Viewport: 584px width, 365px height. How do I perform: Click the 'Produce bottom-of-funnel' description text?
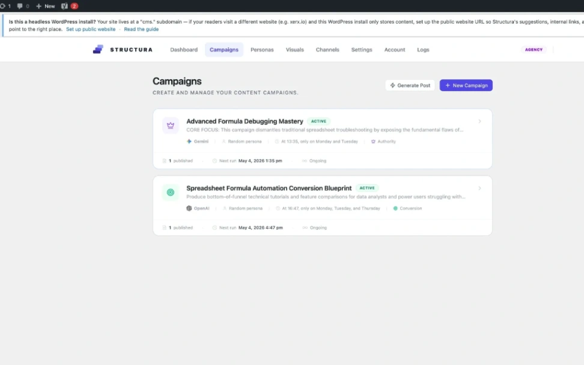[x=326, y=197]
